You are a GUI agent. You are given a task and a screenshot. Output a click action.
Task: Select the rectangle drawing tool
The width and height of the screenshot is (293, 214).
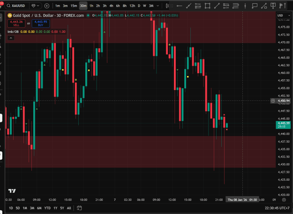pos(207,6)
